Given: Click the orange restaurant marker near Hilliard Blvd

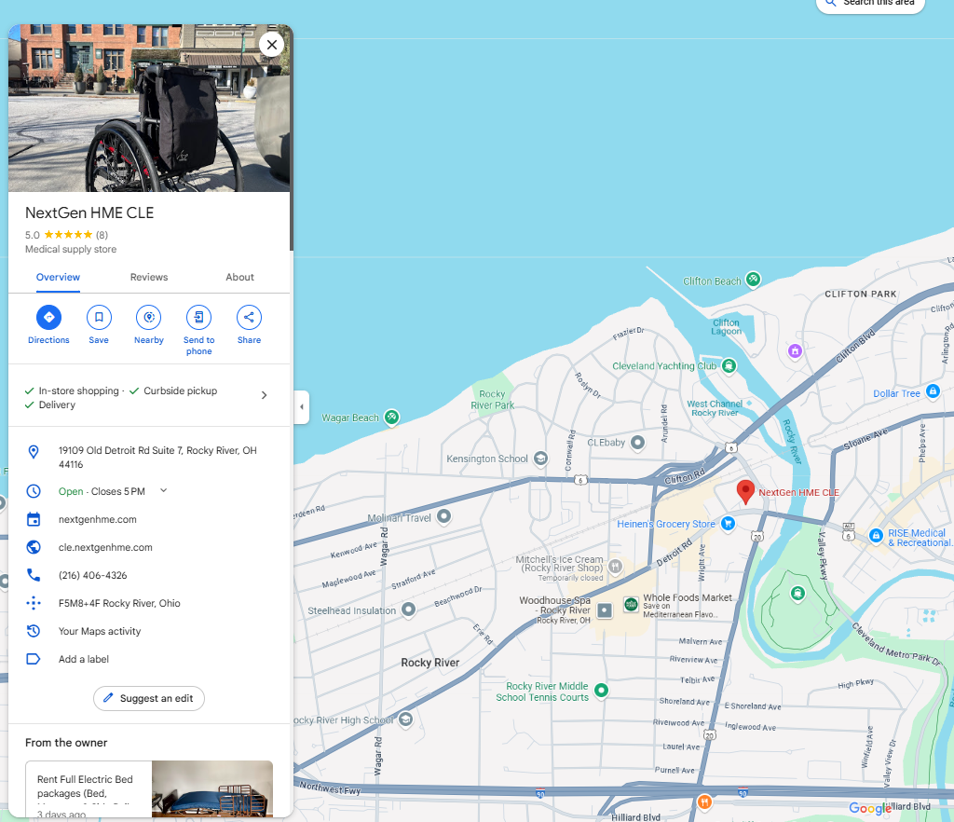Looking at the screenshot, I should (704, 802).
